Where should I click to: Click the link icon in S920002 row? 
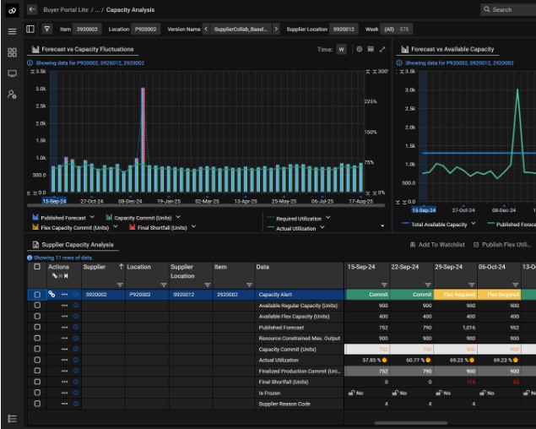coord(51,295)
